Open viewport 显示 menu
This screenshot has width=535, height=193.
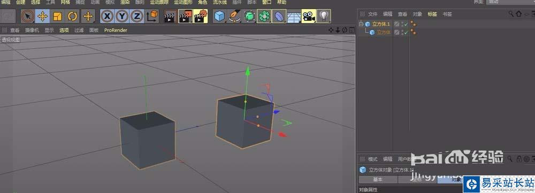(x=49, y=30)
